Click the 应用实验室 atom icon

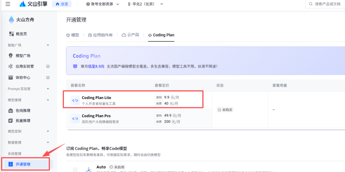point(11,66)
